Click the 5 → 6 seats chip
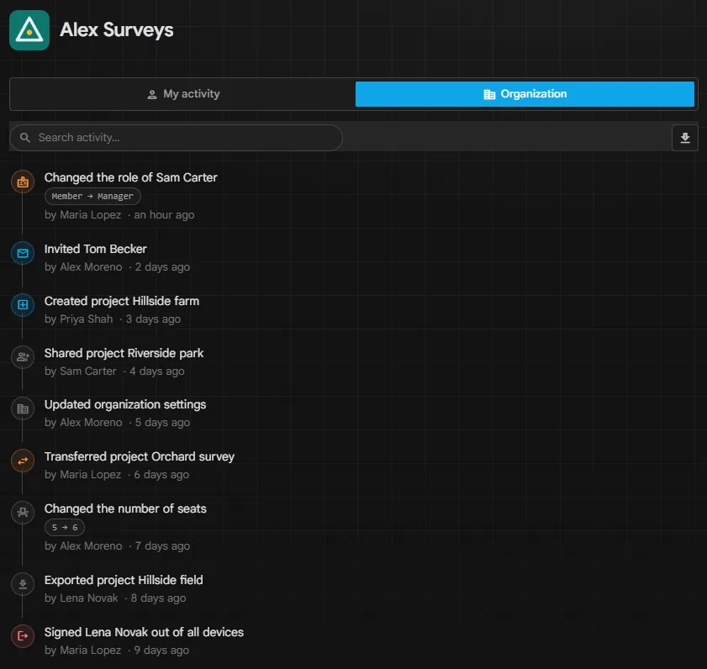The width and height of the screenshot is (707, 669). [x=65, y=528]
